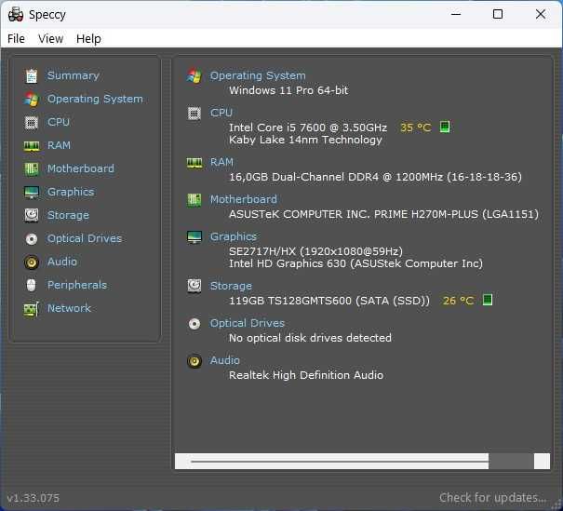Viewport: 563px width, 511px height.
Task: Click the ASUSTeK PRIME H270M-PLUS text
Action: [383, 214]
